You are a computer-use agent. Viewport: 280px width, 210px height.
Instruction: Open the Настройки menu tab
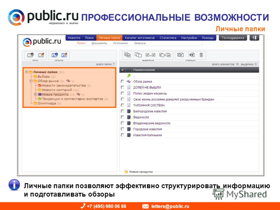point(189,38)
